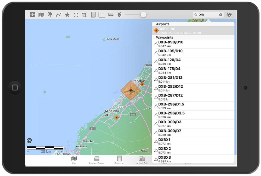Screen dimensions: 261x176
Task: Tap the 28 km map scale bar
Action: (45, 149)
